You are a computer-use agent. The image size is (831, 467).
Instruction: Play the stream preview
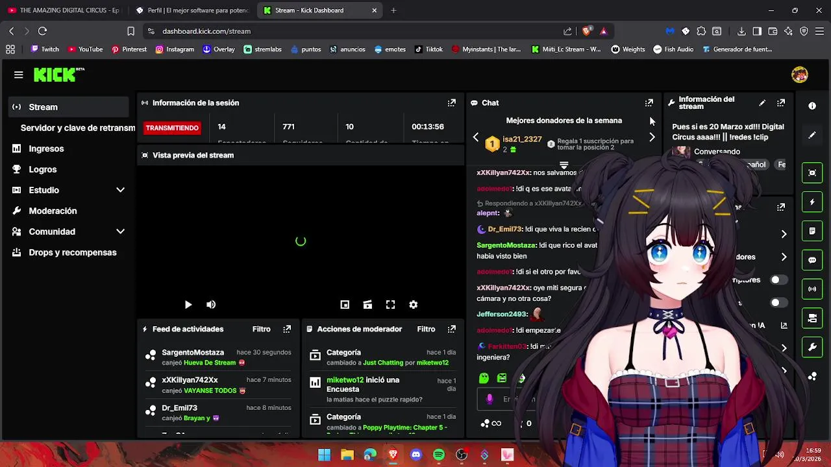(188, 304)
